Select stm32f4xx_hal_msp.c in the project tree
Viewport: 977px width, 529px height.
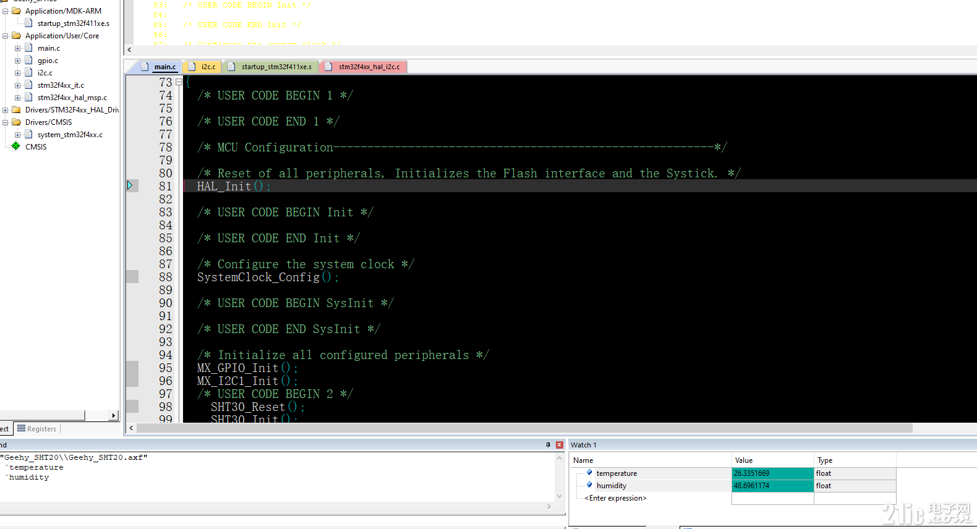click(72, 98)
